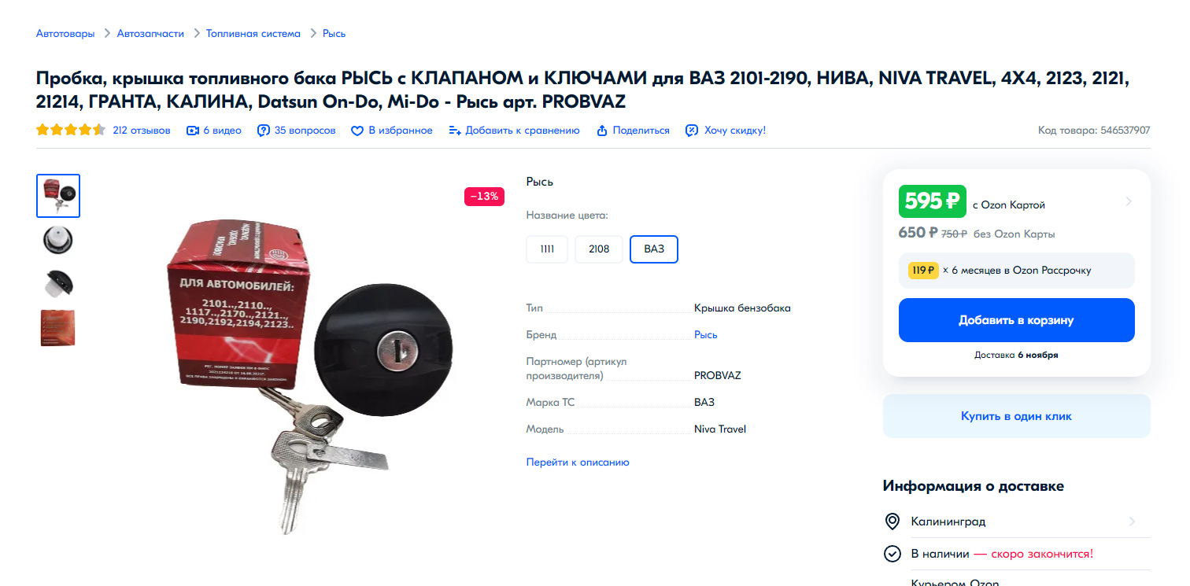
Task: Click the location pin icon beside Калининград
Action: pyautogui.click(x=892, y=522)
